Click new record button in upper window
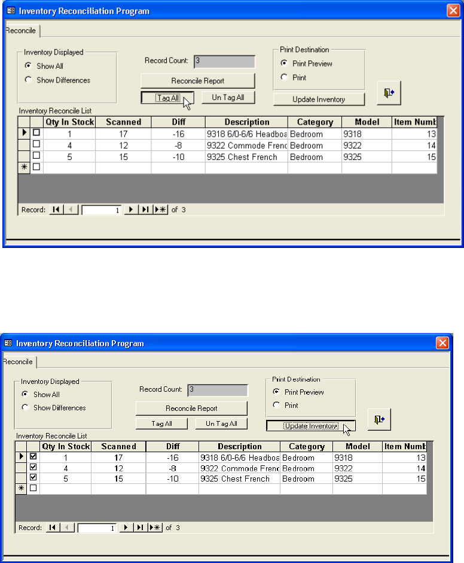Screen dimensions: 464x563 pos(160,210)
